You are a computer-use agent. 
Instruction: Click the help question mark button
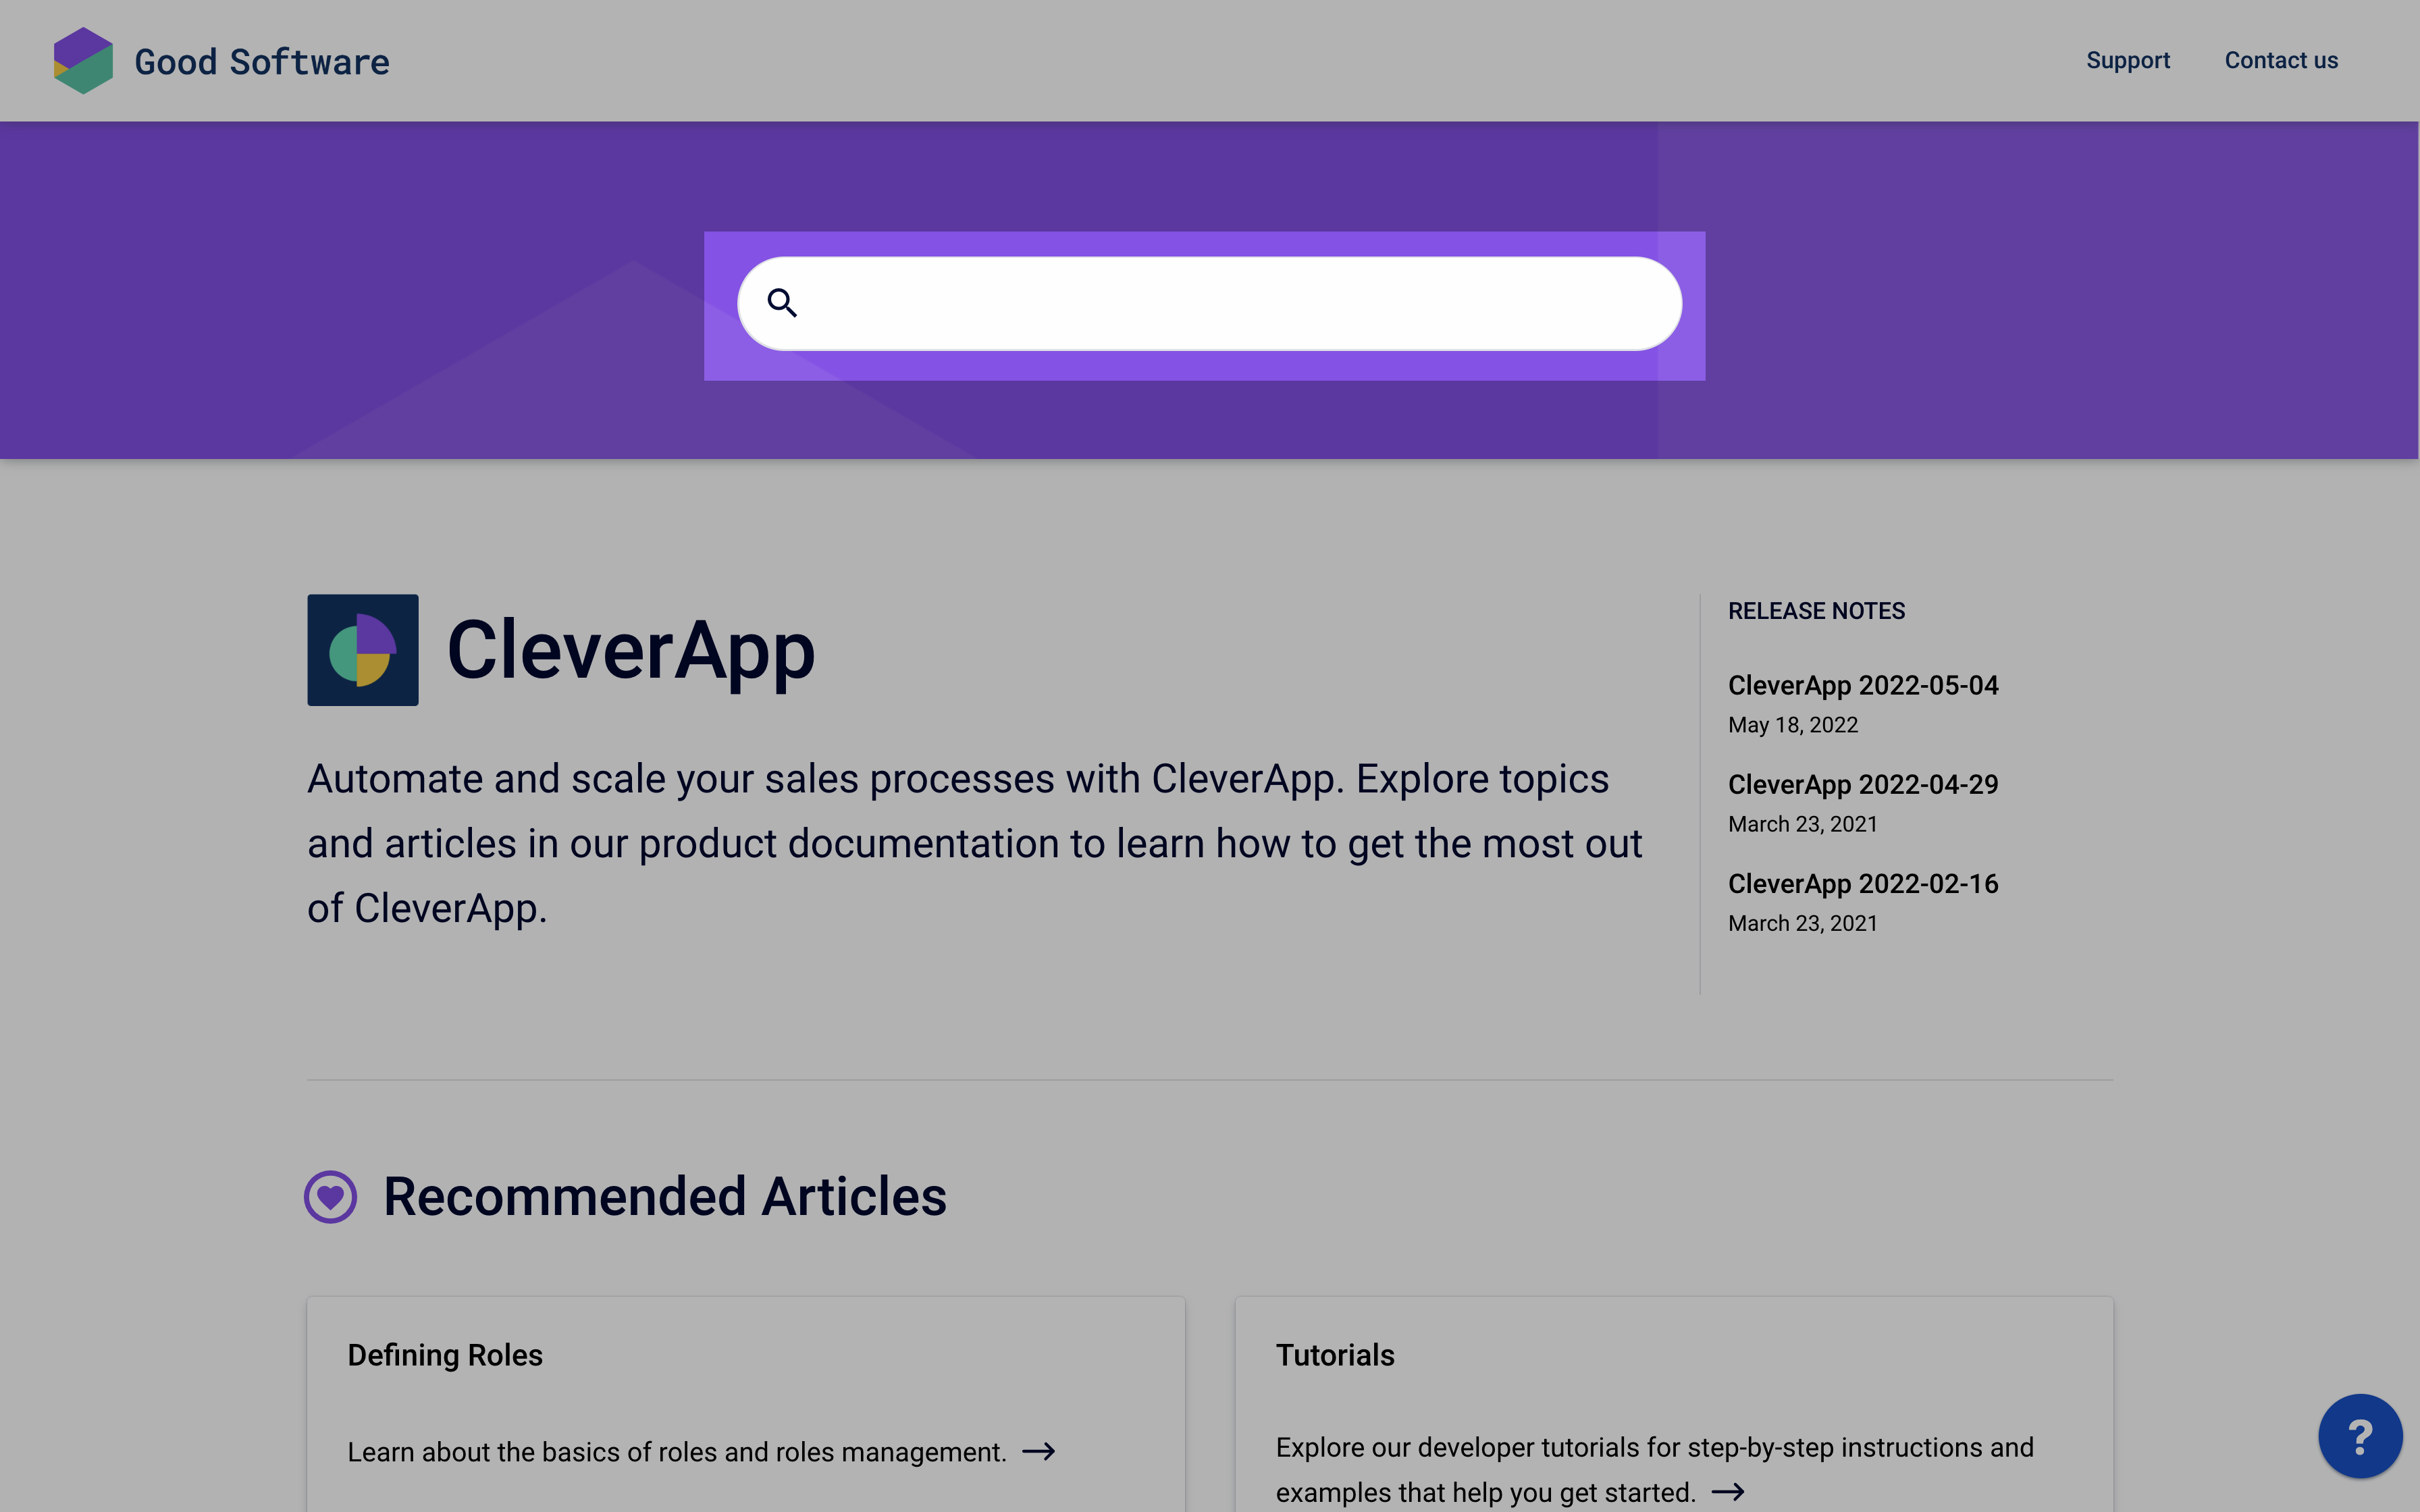click(2359, 1437)
